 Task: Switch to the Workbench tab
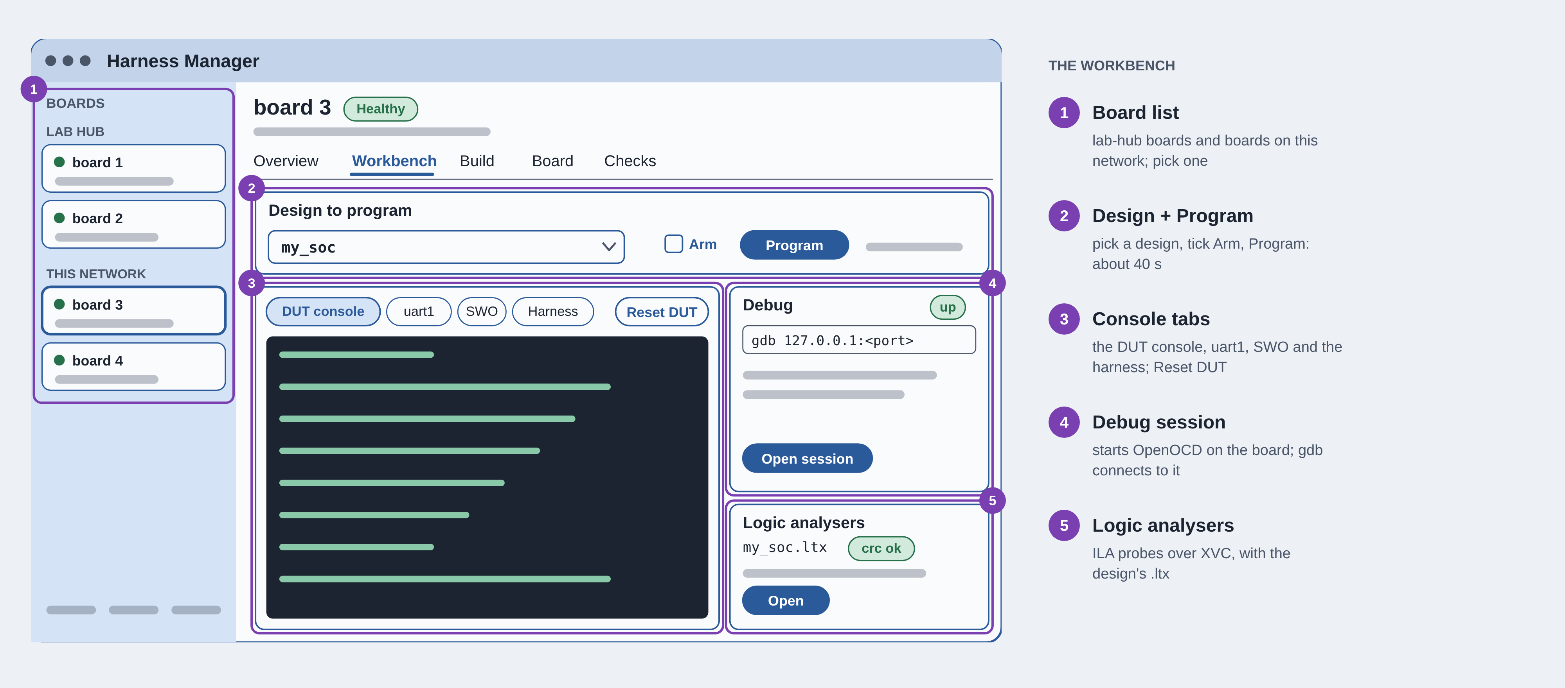pos(394,161)
